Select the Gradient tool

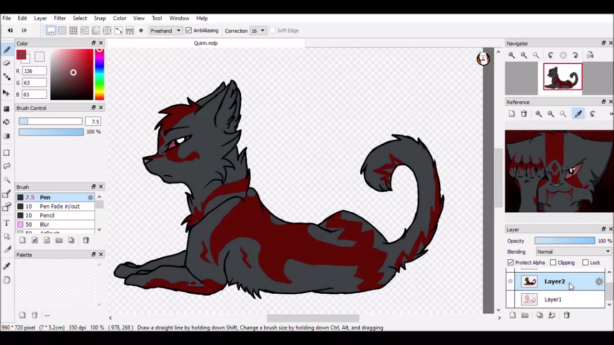click(x=7, y=136)
